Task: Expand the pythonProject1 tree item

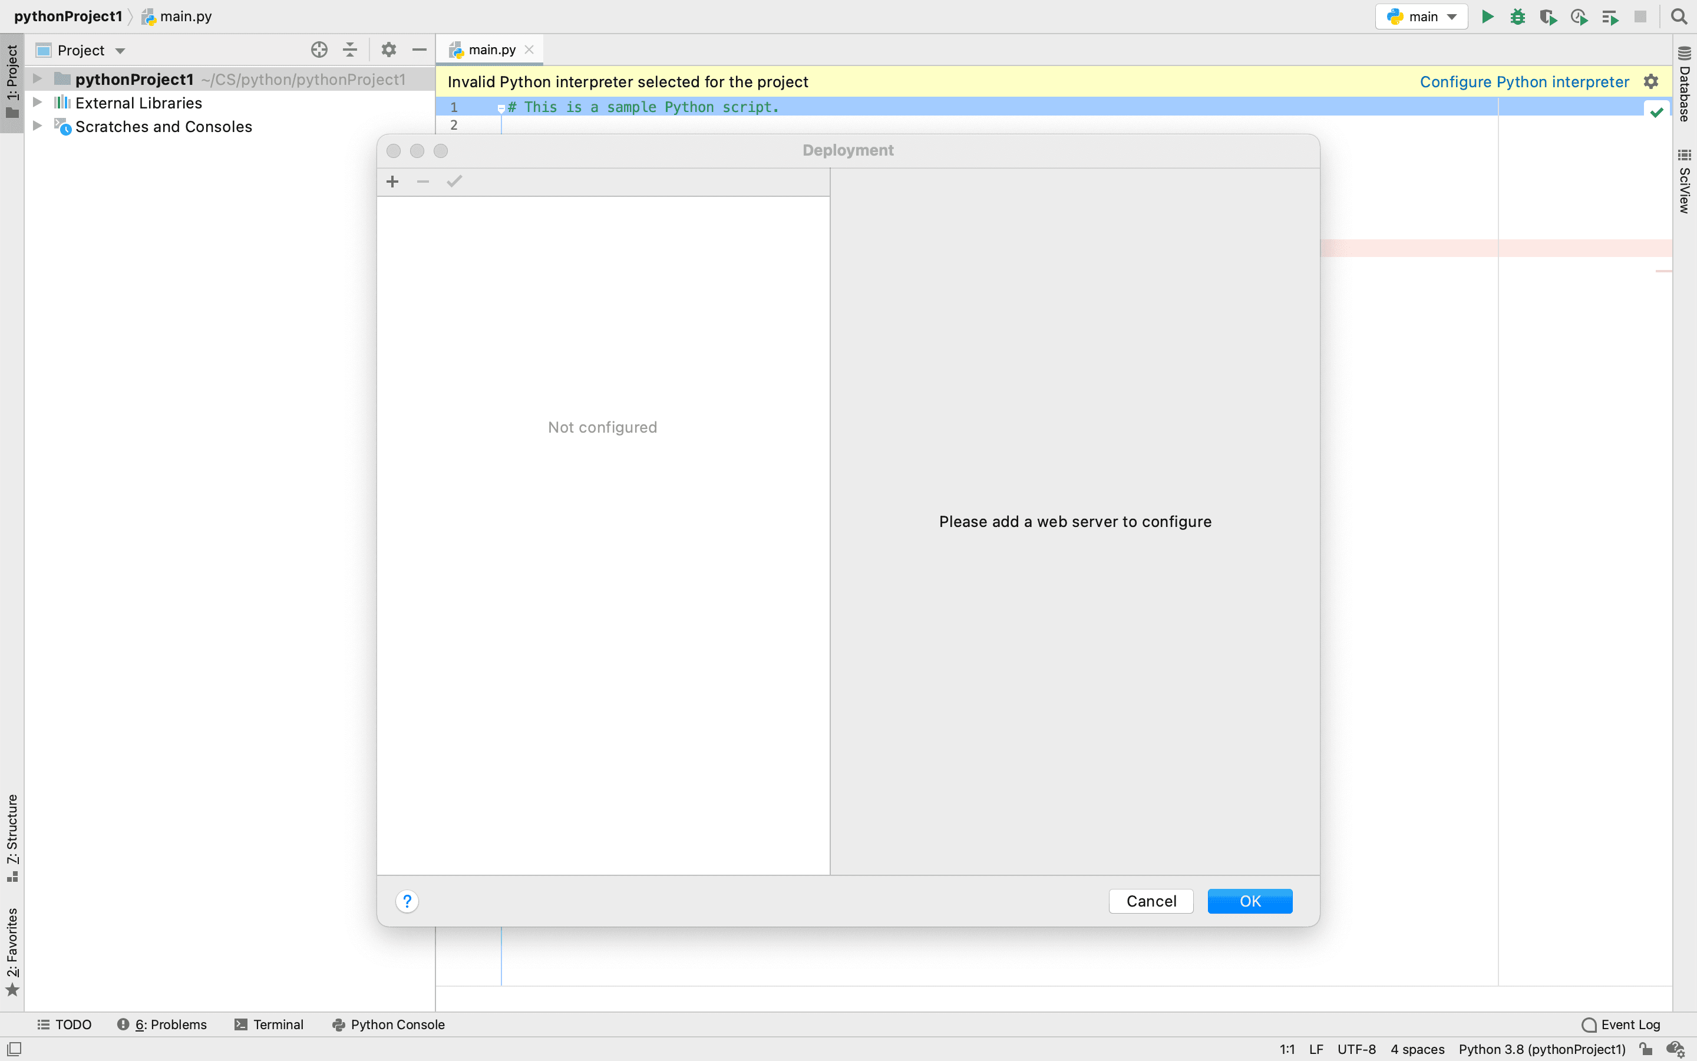Action: (x=37, y=78)
